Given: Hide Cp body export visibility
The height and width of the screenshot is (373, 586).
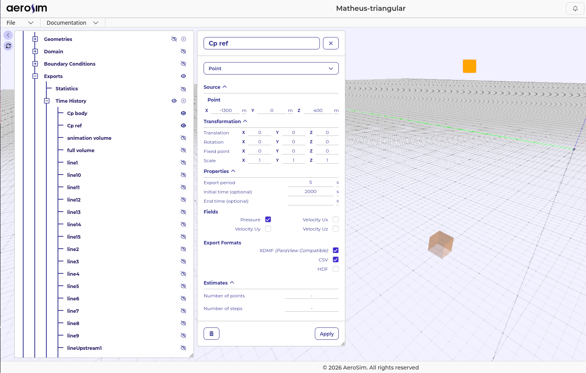Looking at the screenshot, I should click(x=183, y=113).
